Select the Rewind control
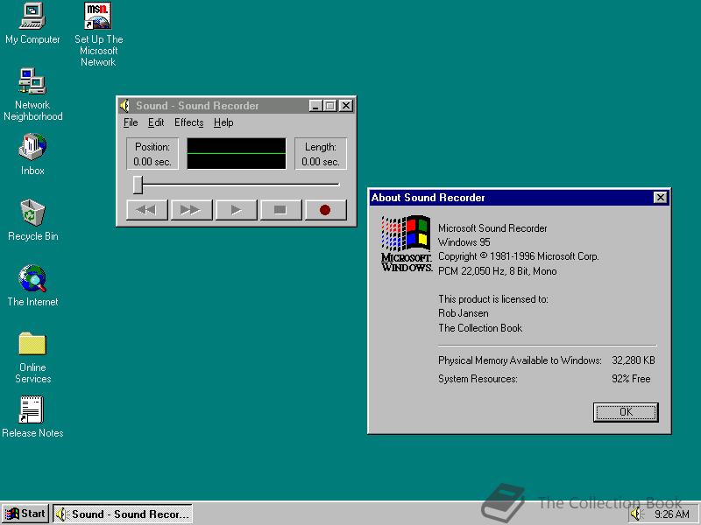The image size is (701, 525). pyautogui.click(x=145, y=209)
